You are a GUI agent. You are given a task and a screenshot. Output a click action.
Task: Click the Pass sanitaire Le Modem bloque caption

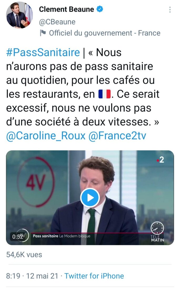coord(62,236)
